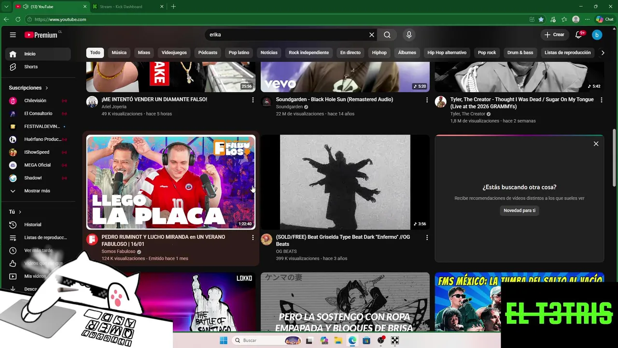The height and width of the screenshot is (348, 618).
Task: Go to Inicio in sidebar
Action: (39, 54)
